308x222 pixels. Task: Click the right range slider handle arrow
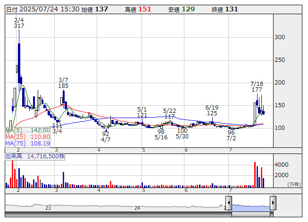[273, 204]
